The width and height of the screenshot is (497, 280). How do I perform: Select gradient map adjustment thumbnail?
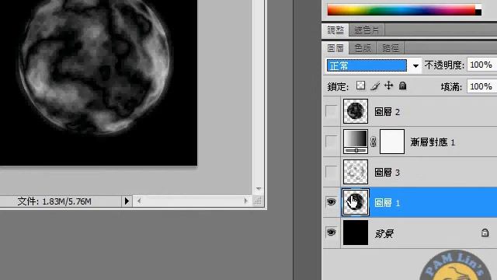[356, 142]
